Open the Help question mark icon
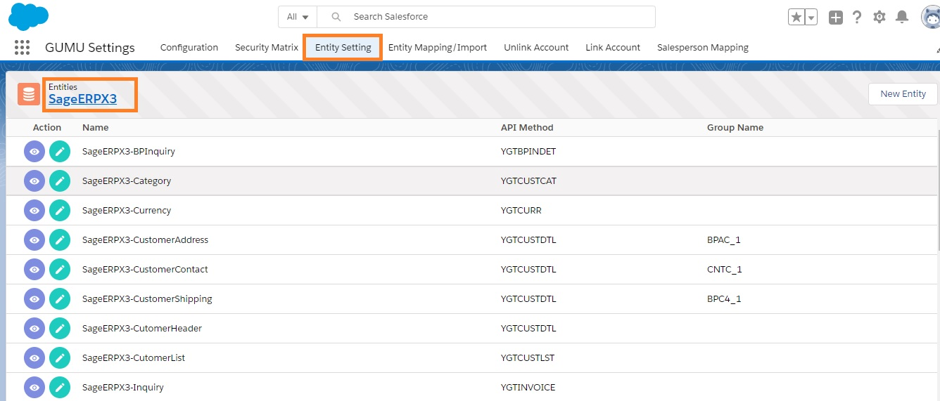 coord(857,18)
